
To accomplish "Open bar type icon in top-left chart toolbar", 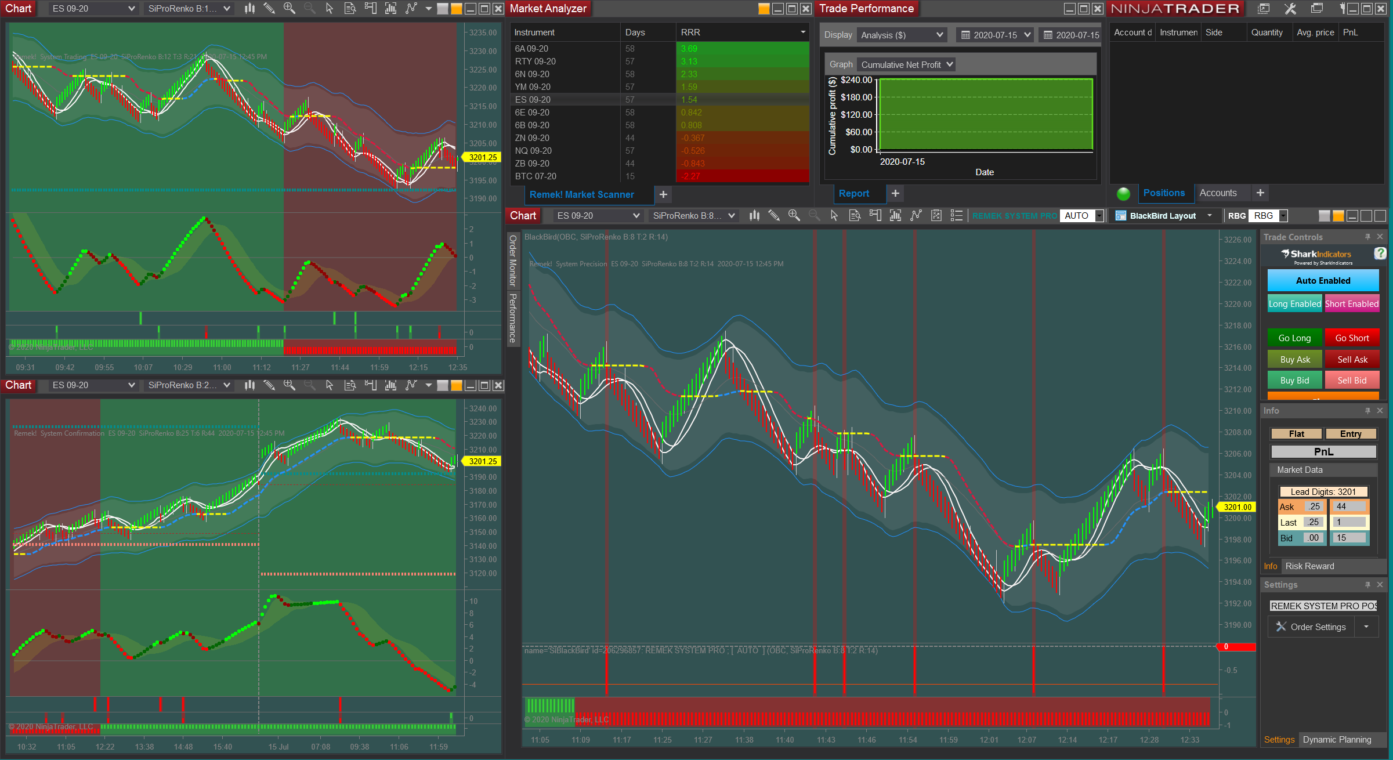I will point(249,9).
